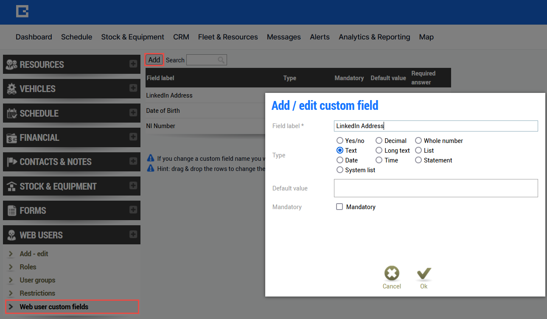Image resolution: width=547 pixels, height=319 pixels.
Task: Click the Cancel cross icon
Action: pos(391,274)
